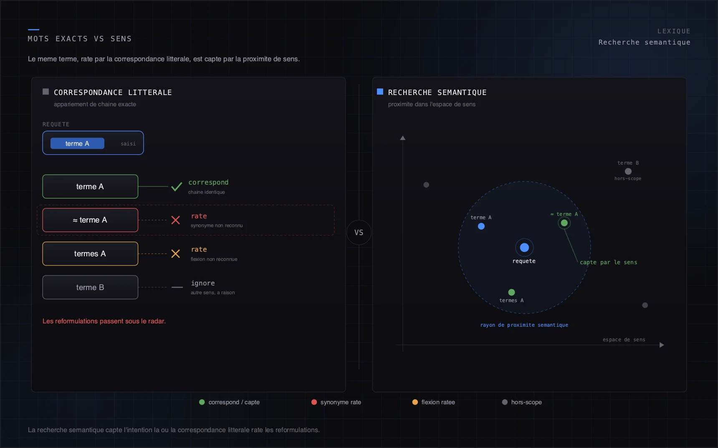Select the red ≈ terme A result box
This screenshot has width=718, height=448.
[90, 220]
